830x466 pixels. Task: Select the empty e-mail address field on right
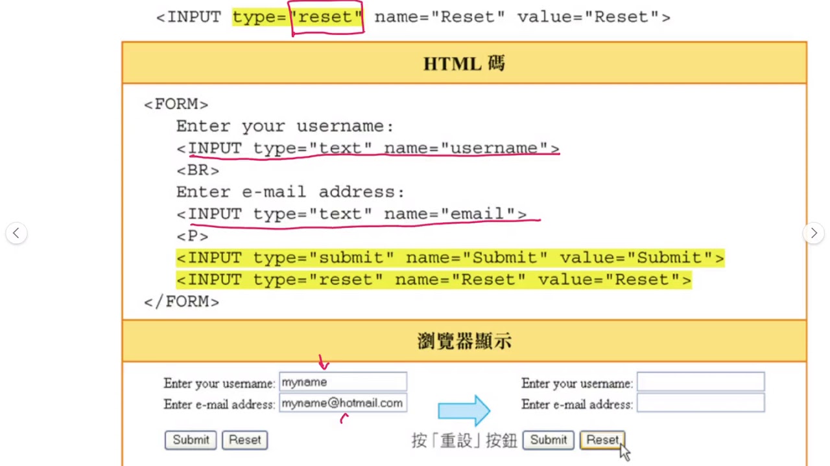coord(700,403)
